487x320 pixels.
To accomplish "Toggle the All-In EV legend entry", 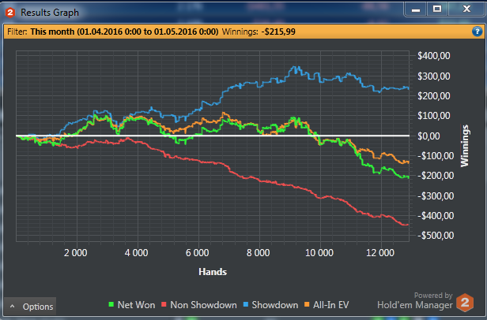I will point(327,305).
